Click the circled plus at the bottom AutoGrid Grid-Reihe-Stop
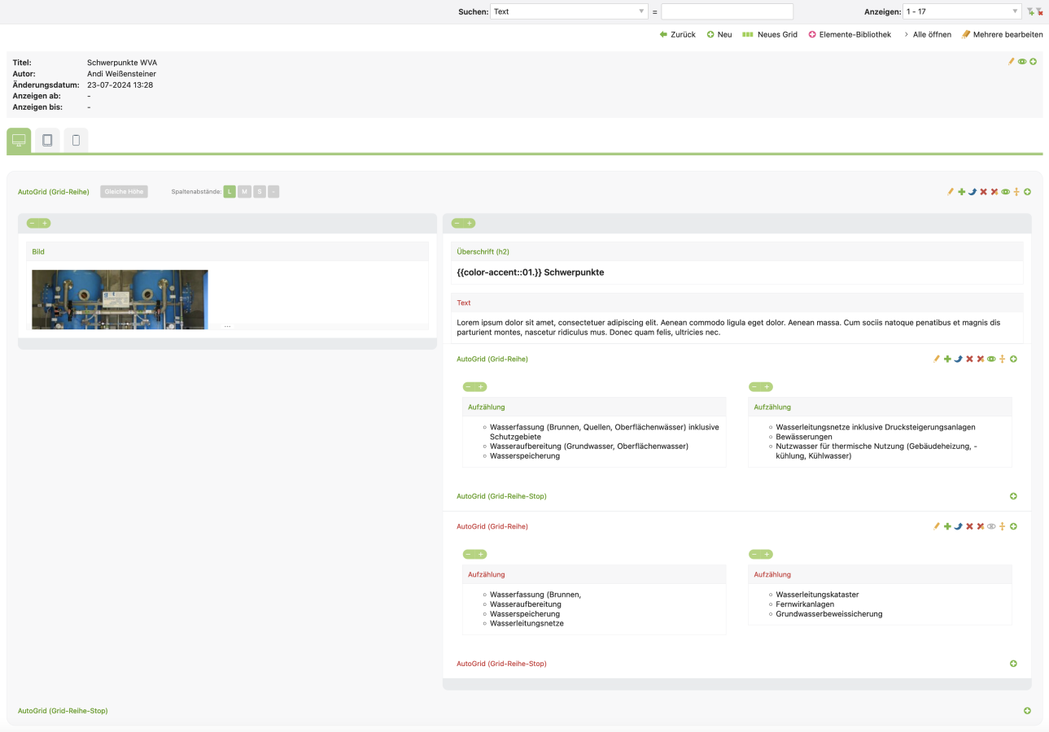 pyautogui.click(x=1027, y=711)
